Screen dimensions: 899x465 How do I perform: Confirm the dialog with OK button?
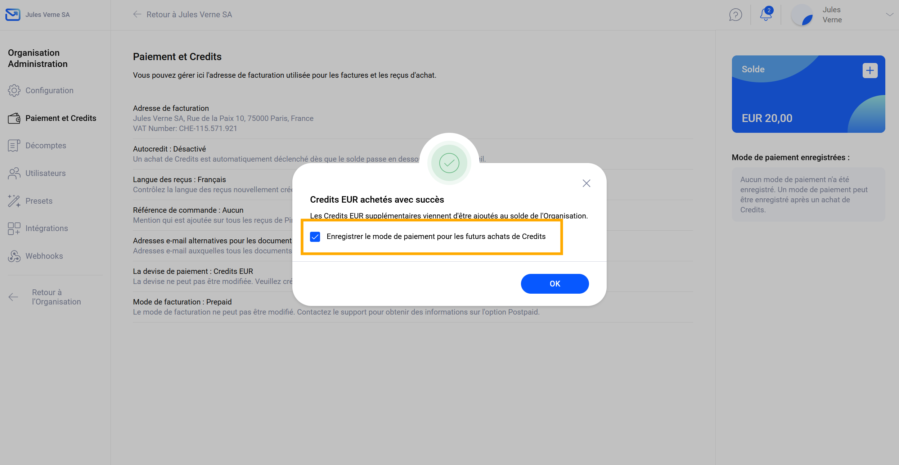click(554, 284)
